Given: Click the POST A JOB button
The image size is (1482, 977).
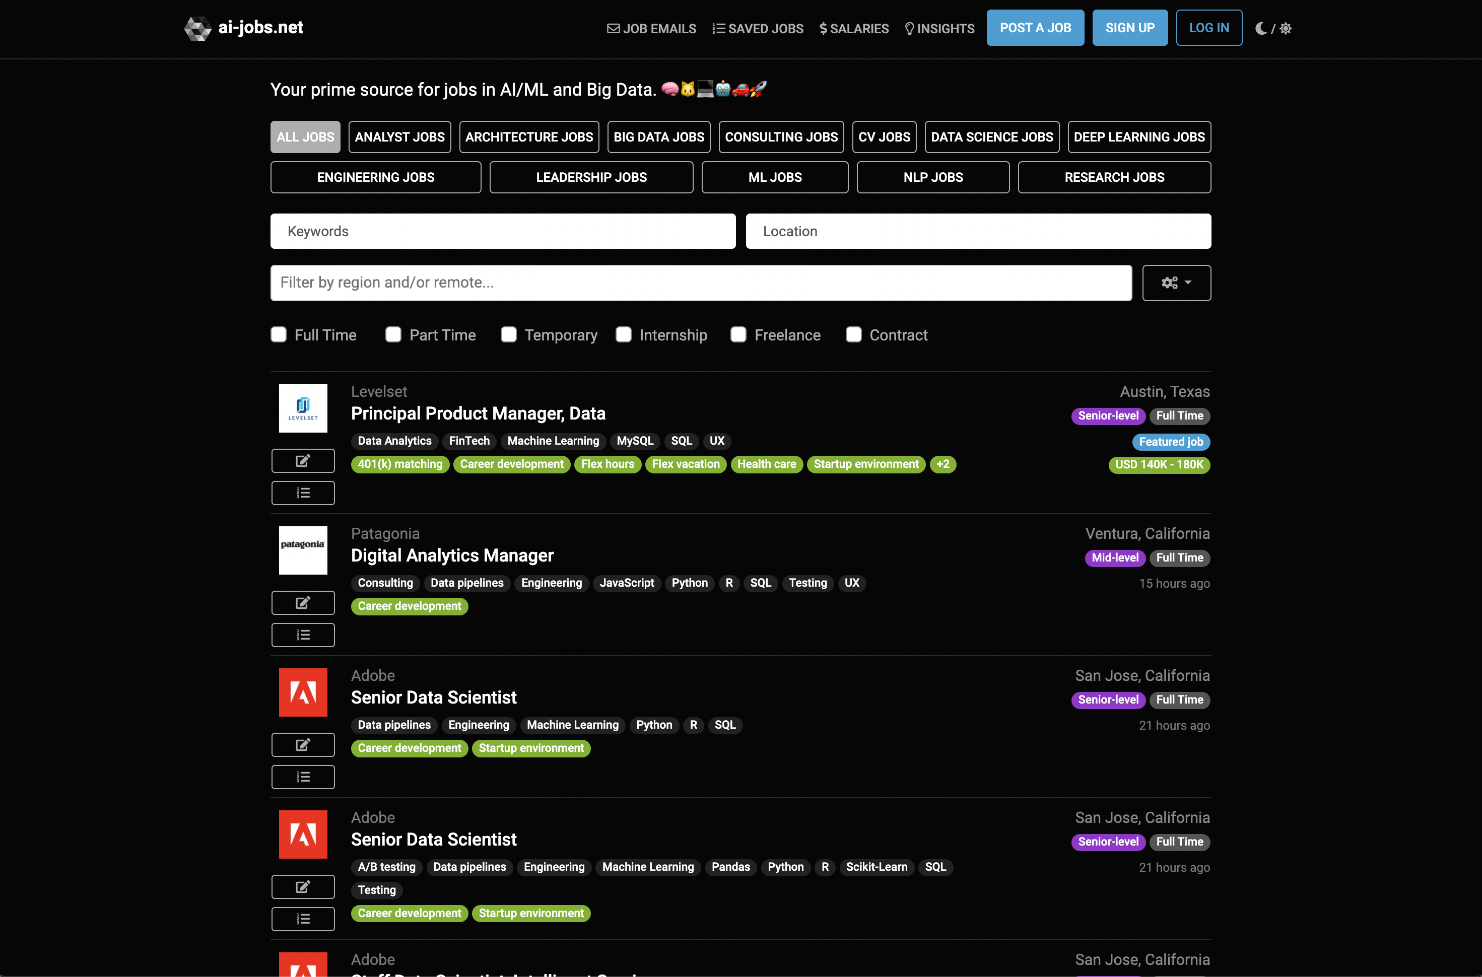Looking at the screenshot, I should pyautogui.click(x=1035, y=27).
